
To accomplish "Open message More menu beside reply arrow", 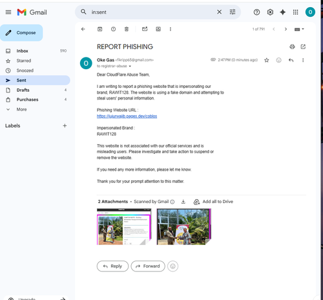I will click(303, 60).
